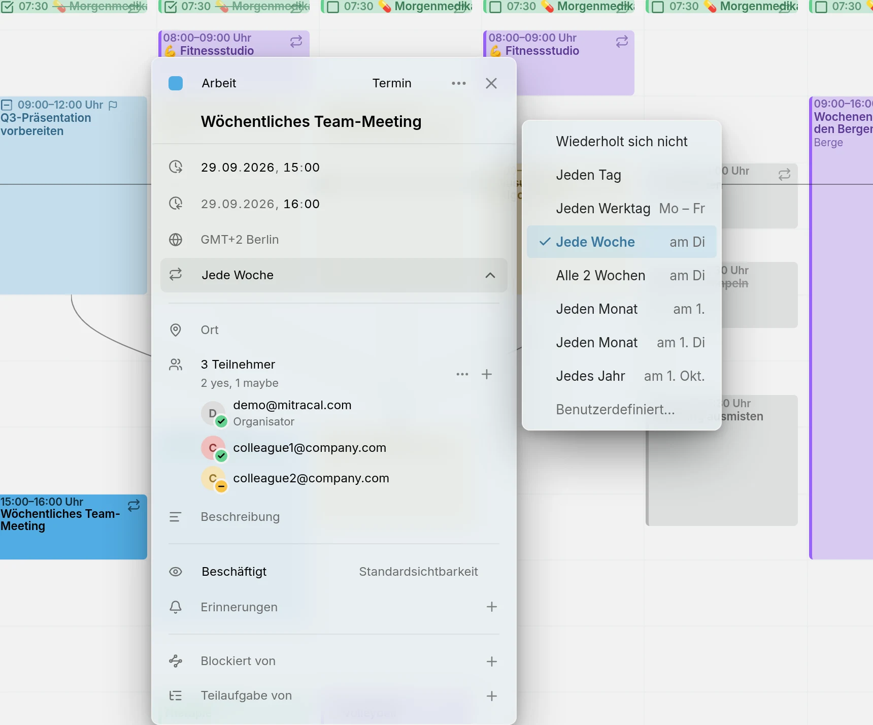Click the colleague2@company.com participant
The height and width of the screenshot is (725, 873).
pyautogui.click(x=311, y=478)
